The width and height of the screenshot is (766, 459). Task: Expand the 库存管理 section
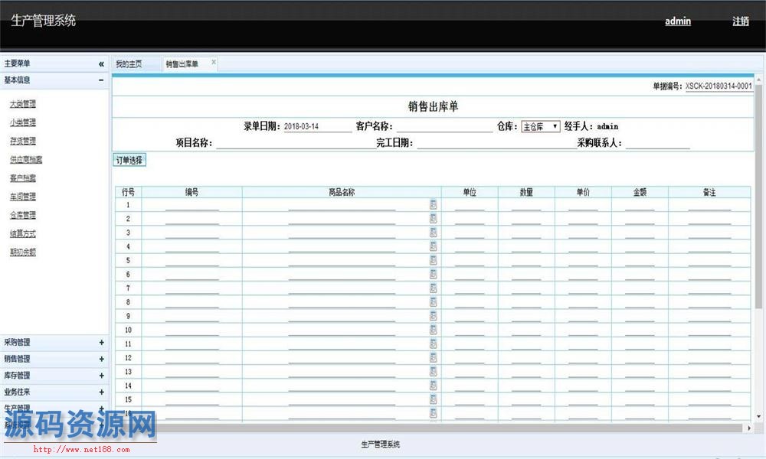(x=101, y=376)
